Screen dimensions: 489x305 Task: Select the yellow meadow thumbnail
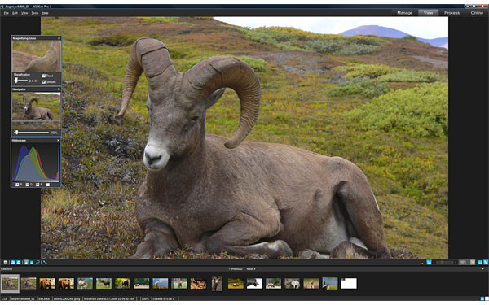click(236, 283)
